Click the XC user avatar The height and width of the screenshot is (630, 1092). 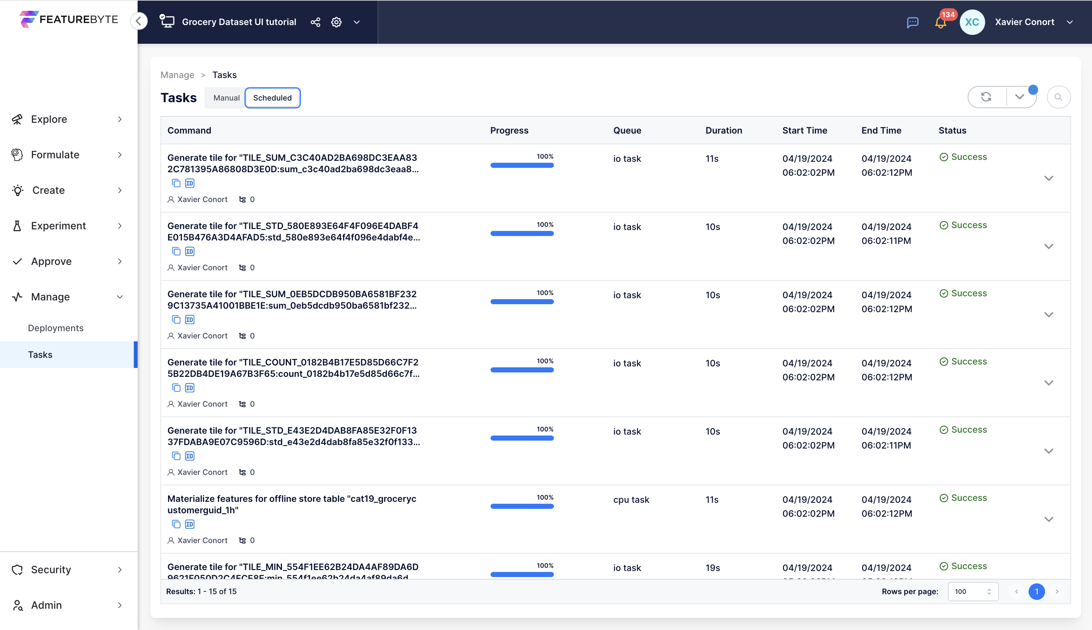(972, 22)
